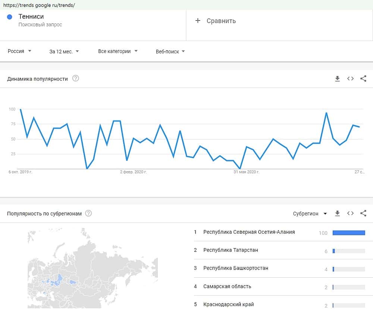
Task: Download the Динамика популярности chart data
Action: coord(338,79)
